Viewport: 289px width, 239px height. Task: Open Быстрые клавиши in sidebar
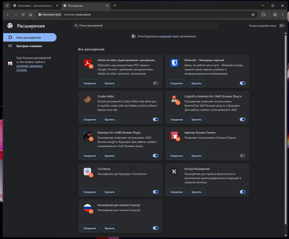pos(30,46)
